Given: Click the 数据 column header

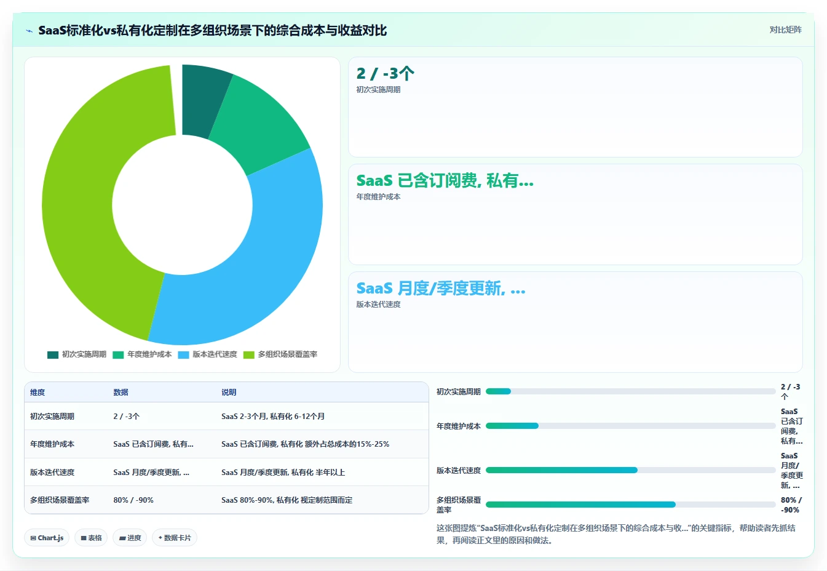Looking at the screenshot, I should point(121,392).
